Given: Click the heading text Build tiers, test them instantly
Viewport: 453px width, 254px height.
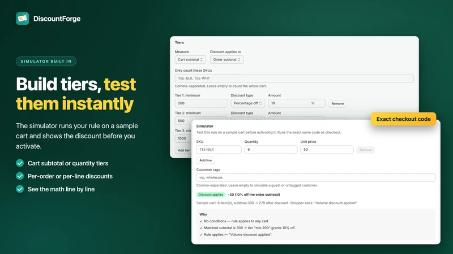Looking at the screenshot, I should pyautogui.click(x=76, y=94).
